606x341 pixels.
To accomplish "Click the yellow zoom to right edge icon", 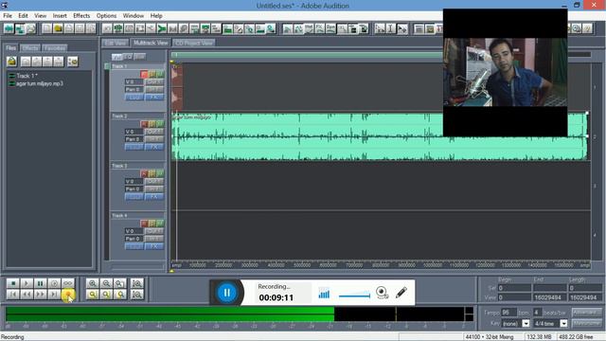I will click(120, 295).
